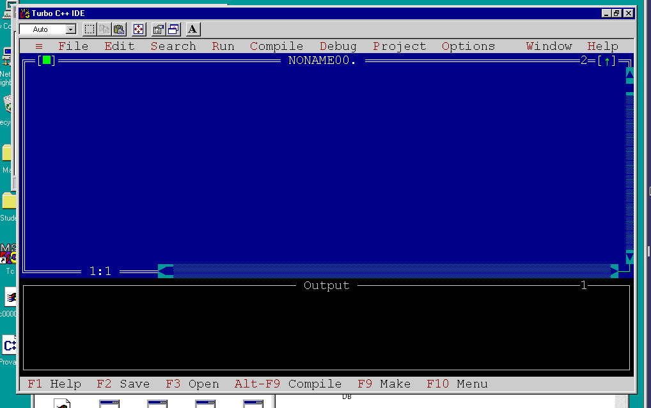Open the Debug menu
This screenshot has height=408, width=651.
click(x=338, y=46)
